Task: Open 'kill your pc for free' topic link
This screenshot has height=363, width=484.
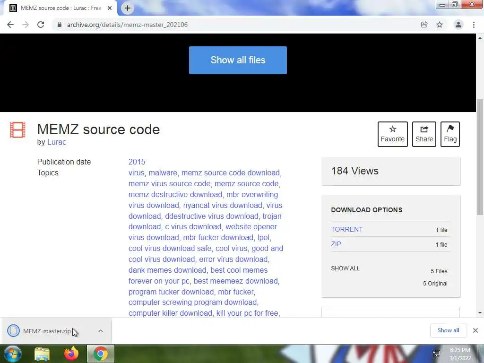Action: [x=247, y=313]
